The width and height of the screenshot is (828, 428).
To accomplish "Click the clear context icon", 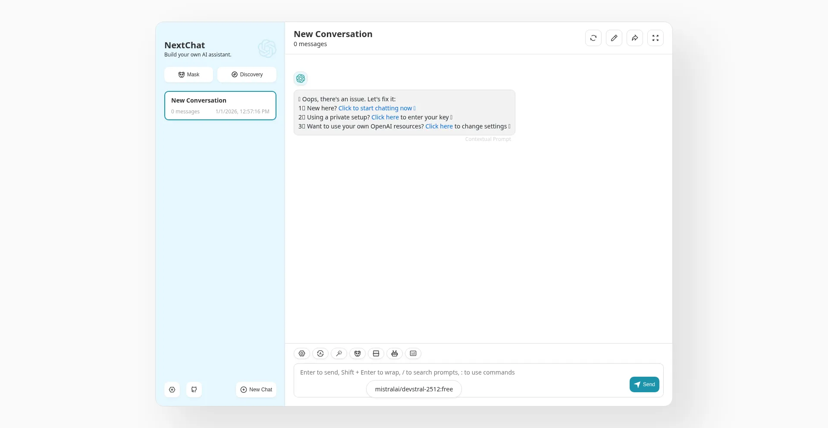I will tap(376, 353).
